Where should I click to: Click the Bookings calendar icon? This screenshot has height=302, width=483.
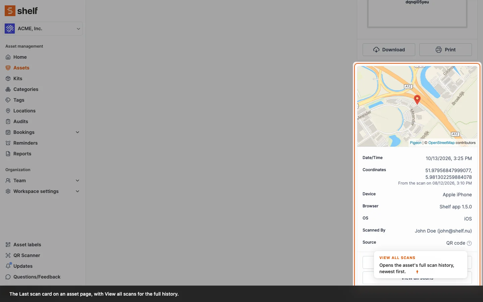[8, 132]
